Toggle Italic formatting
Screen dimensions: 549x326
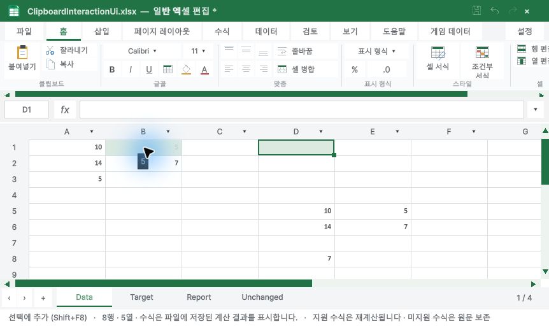click(131, 69)
